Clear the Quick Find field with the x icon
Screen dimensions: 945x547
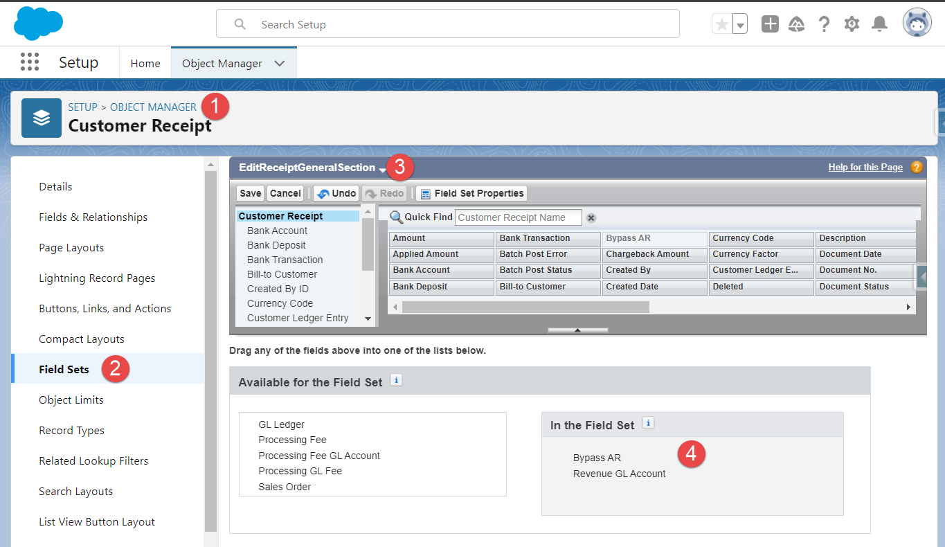point(591,217)
